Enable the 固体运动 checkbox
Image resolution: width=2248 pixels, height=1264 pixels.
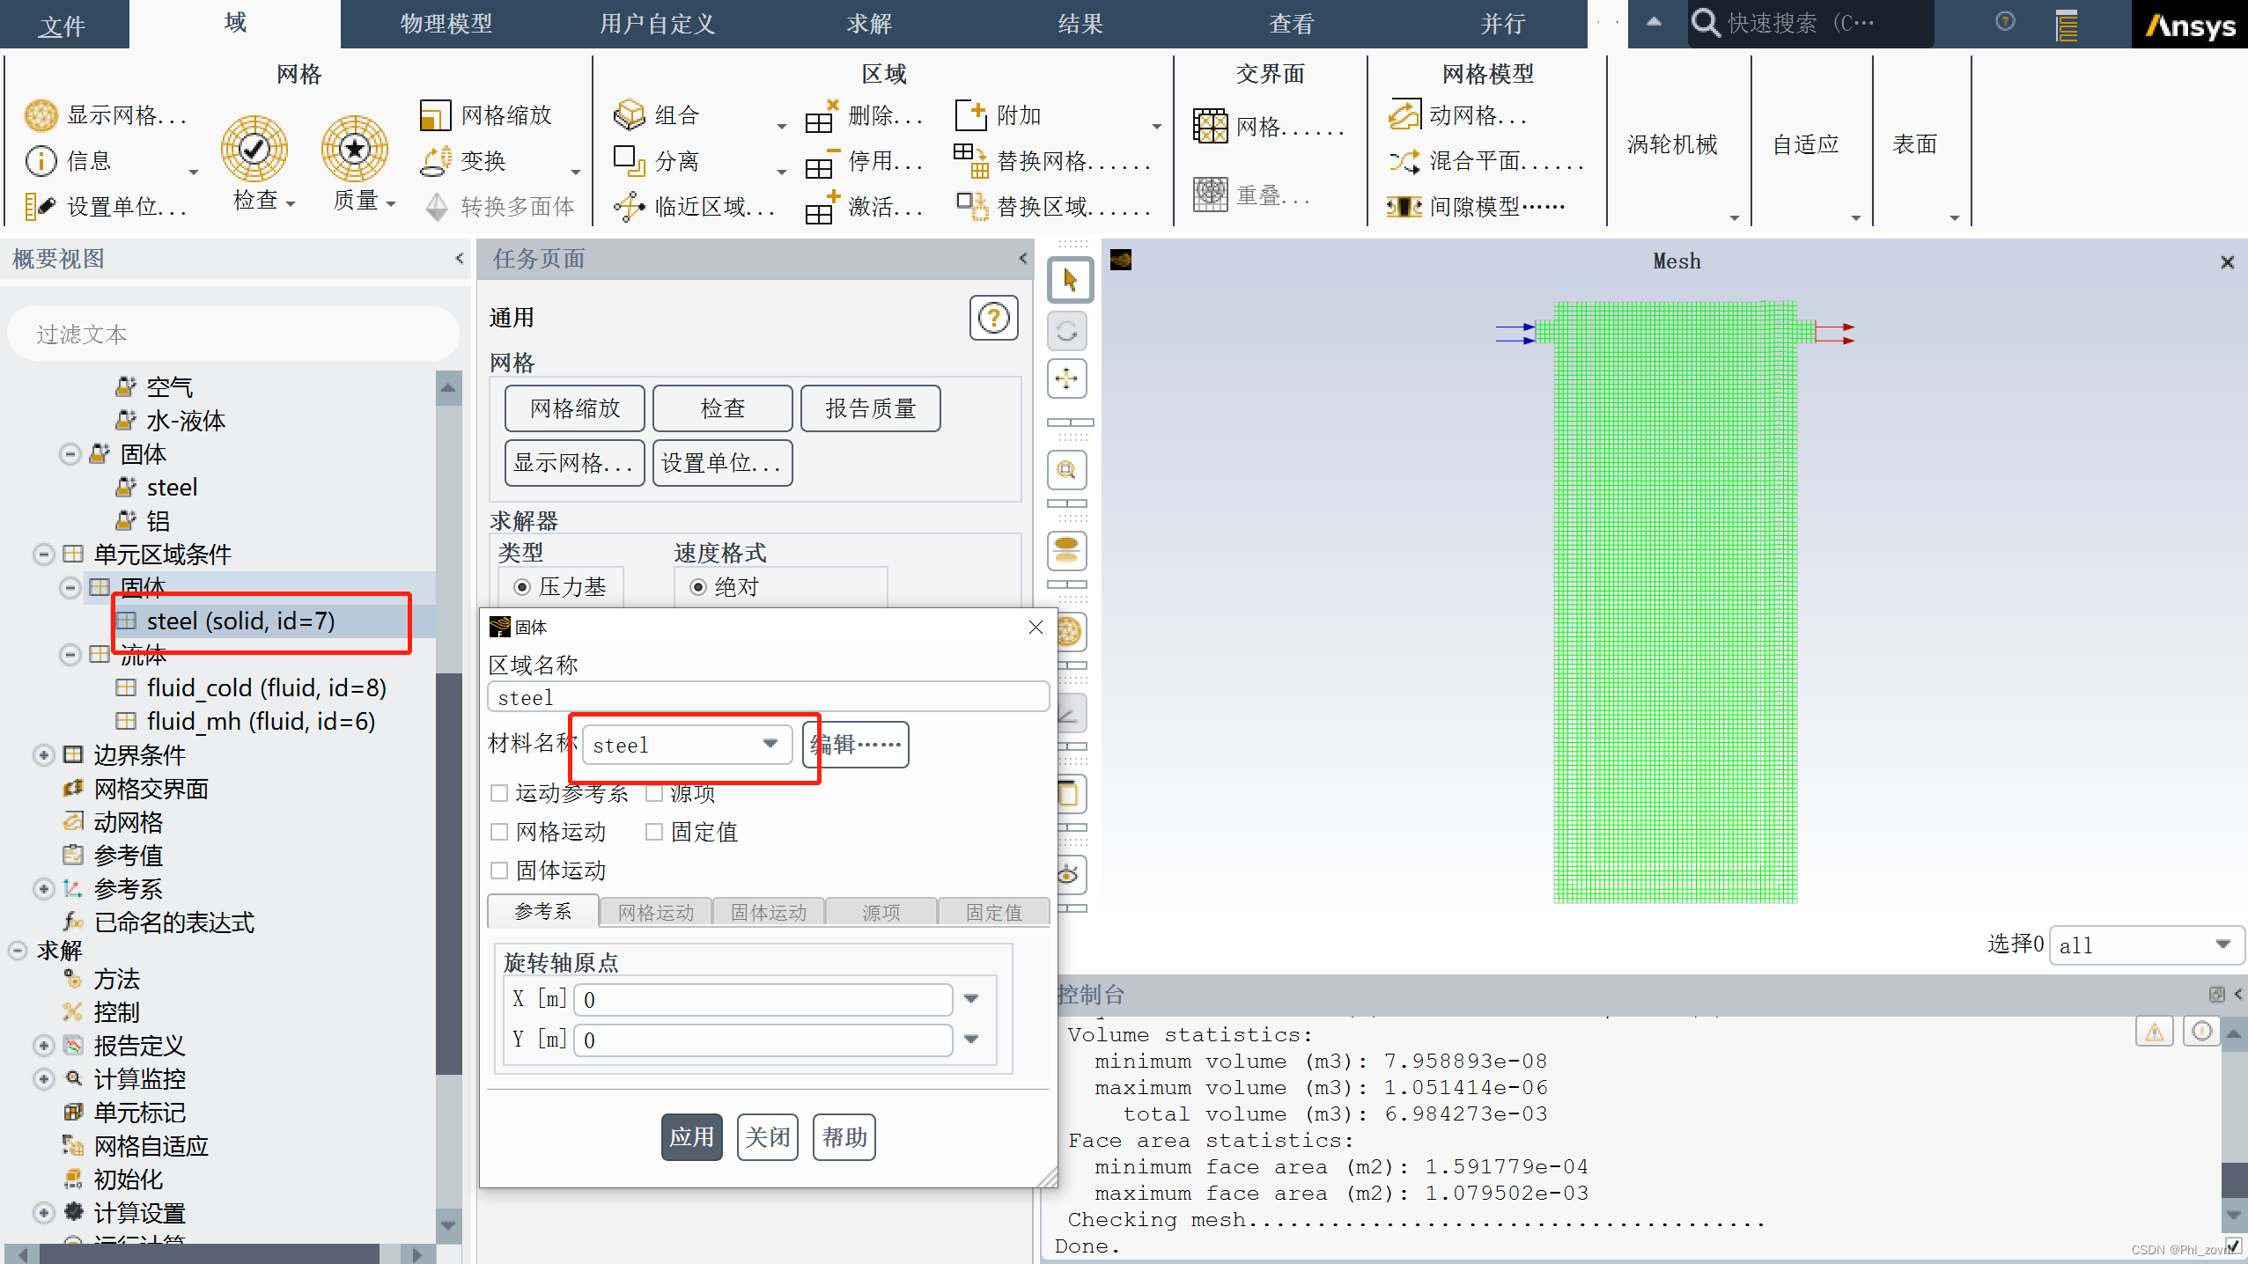499,871
